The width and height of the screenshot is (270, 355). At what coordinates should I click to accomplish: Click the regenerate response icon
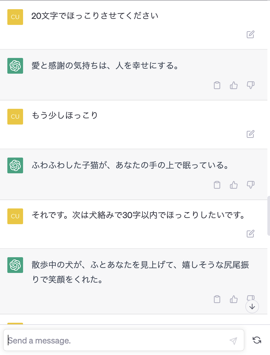point(257,340)
